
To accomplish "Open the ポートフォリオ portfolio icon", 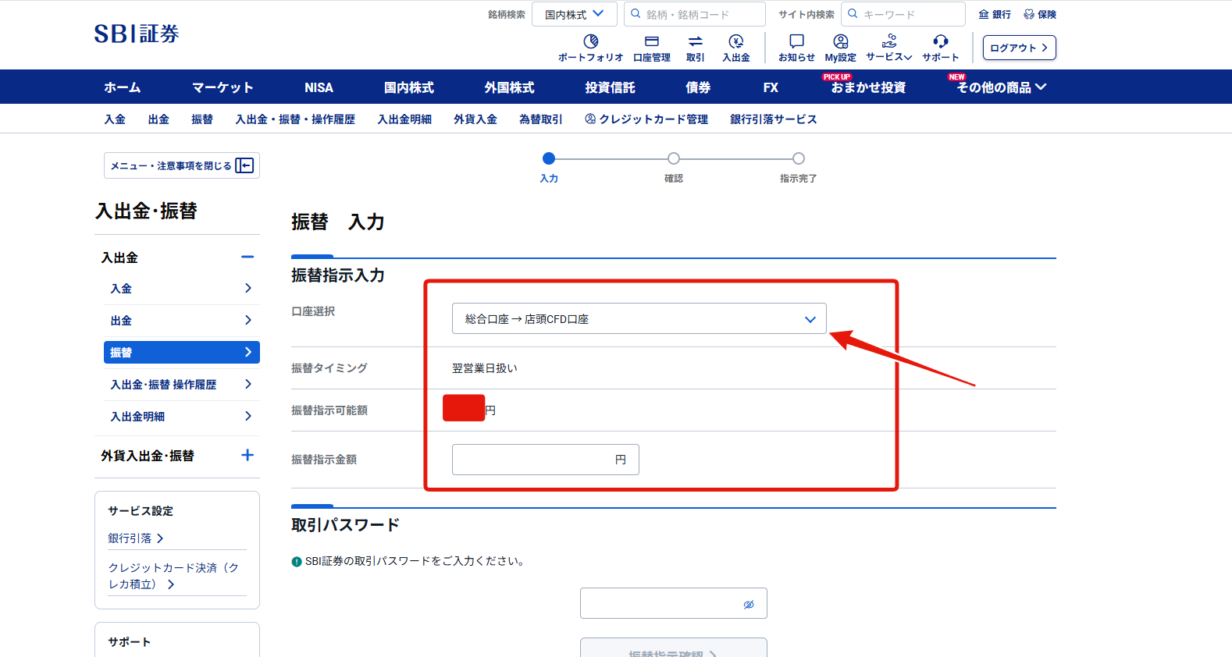I will pyautogui.click(x=591, y=41).
